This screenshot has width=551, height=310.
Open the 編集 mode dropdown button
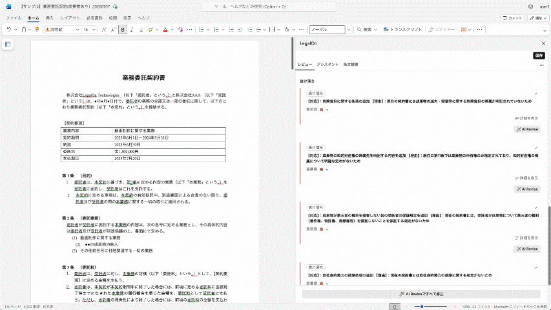tap(538, 18)
